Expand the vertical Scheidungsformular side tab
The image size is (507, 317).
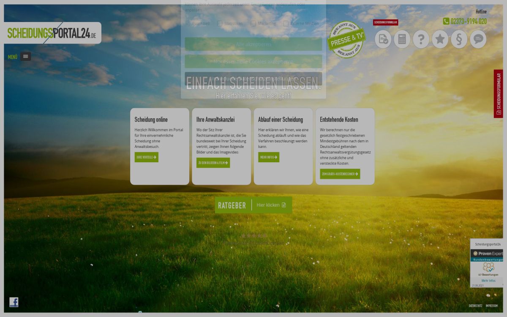pos(498,93)
